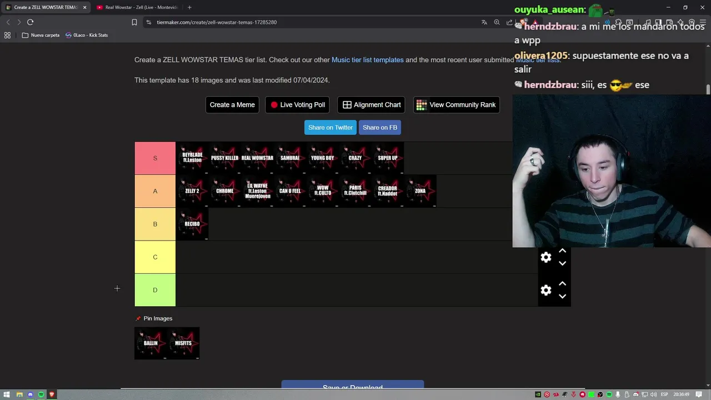Open Music tier list templates link
The image size is (711, 400).
(368, 60)
